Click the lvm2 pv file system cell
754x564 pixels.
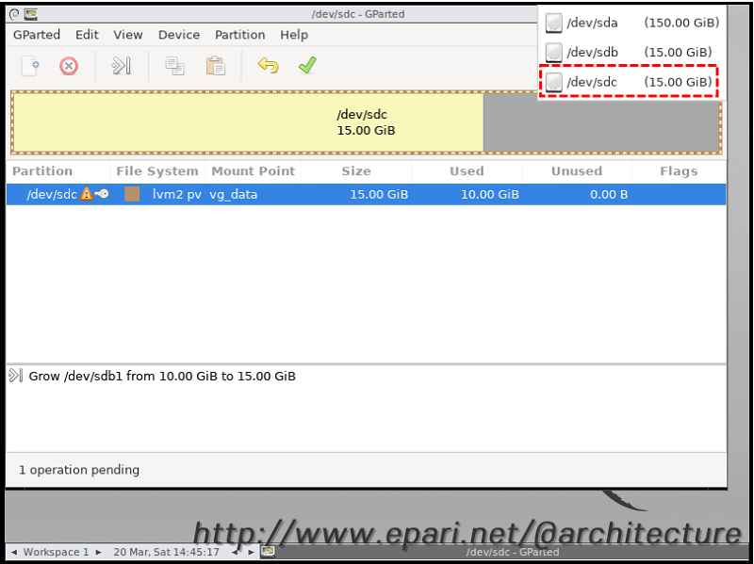tap(176, 194)
